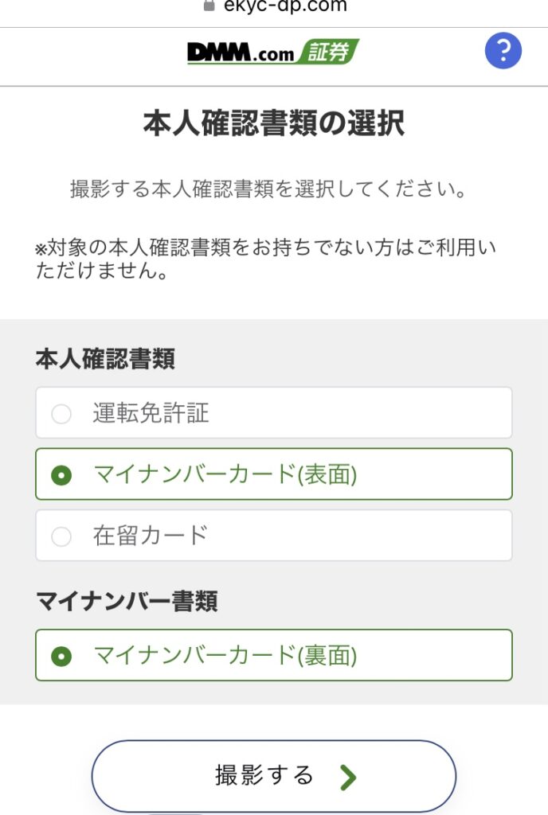Choose the 運転免許証 option label

pyautogui.click(x=151, y=413)
